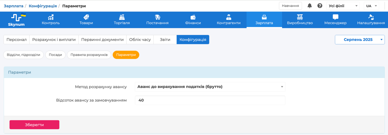Screen dimensions: 388x135
Task: Open the Метод розрахунку авансу dropdown
Action: click(x=210, y=87)
